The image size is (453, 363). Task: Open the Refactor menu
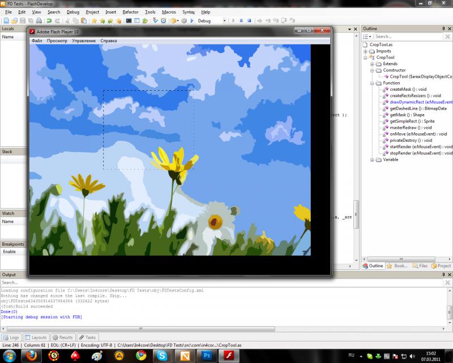[131, 12]
